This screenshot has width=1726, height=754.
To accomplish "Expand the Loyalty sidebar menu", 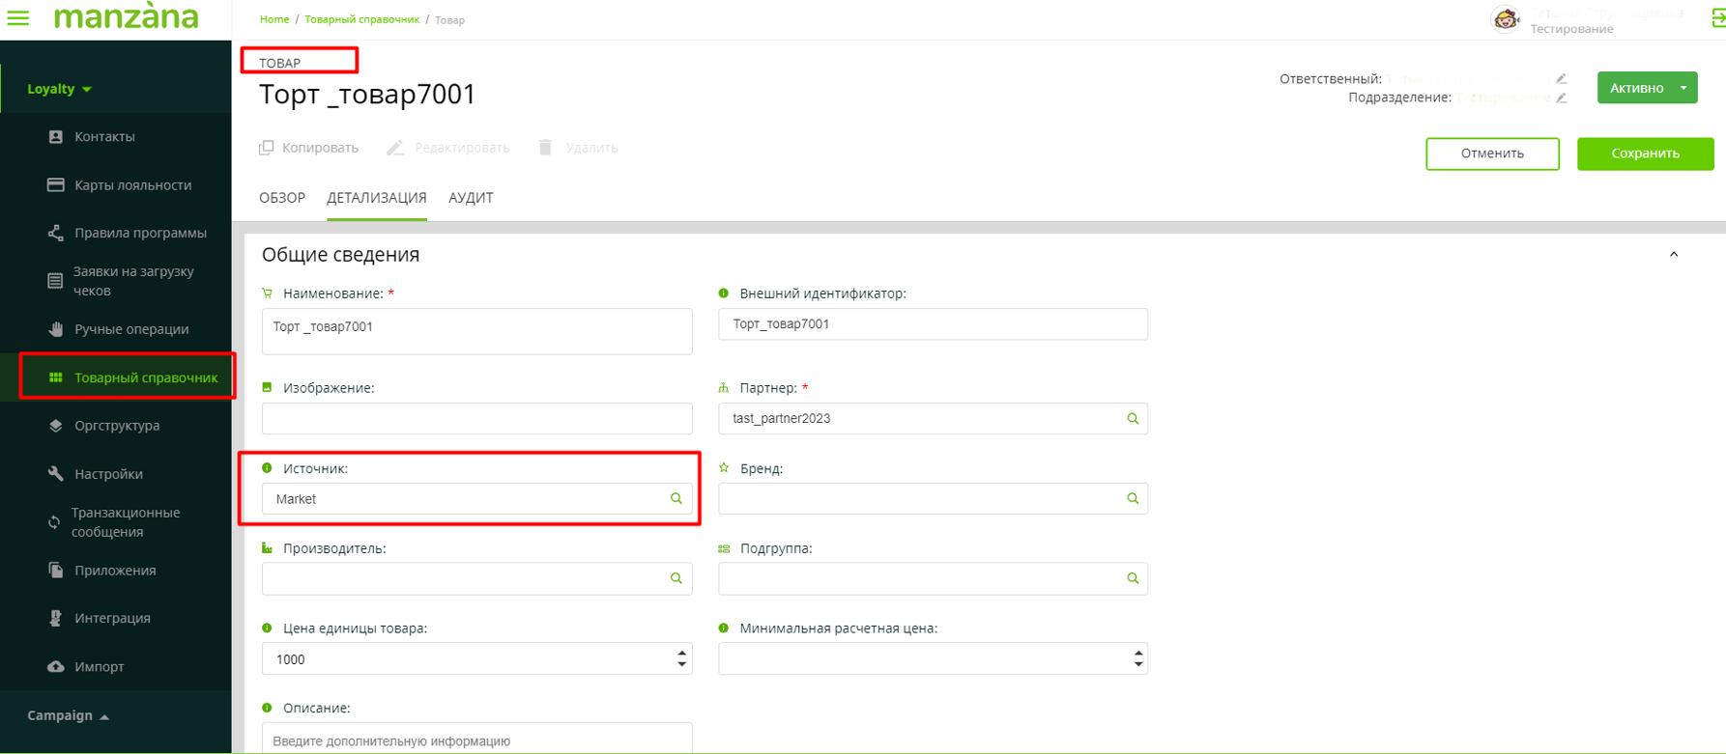I will point(59,89).
